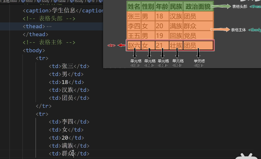
Task: Click the 李四 cell in the diagram table
Action: pos(134,26)
